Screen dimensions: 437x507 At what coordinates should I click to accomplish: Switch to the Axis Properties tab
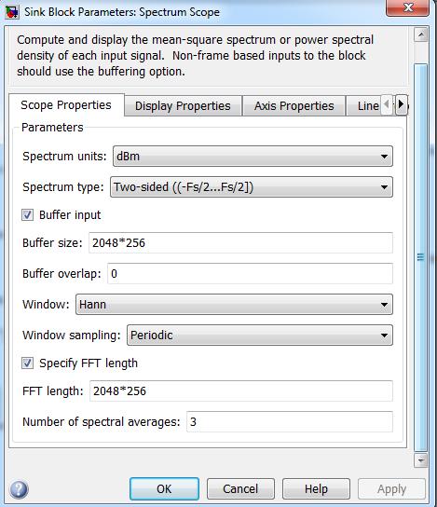294,105
